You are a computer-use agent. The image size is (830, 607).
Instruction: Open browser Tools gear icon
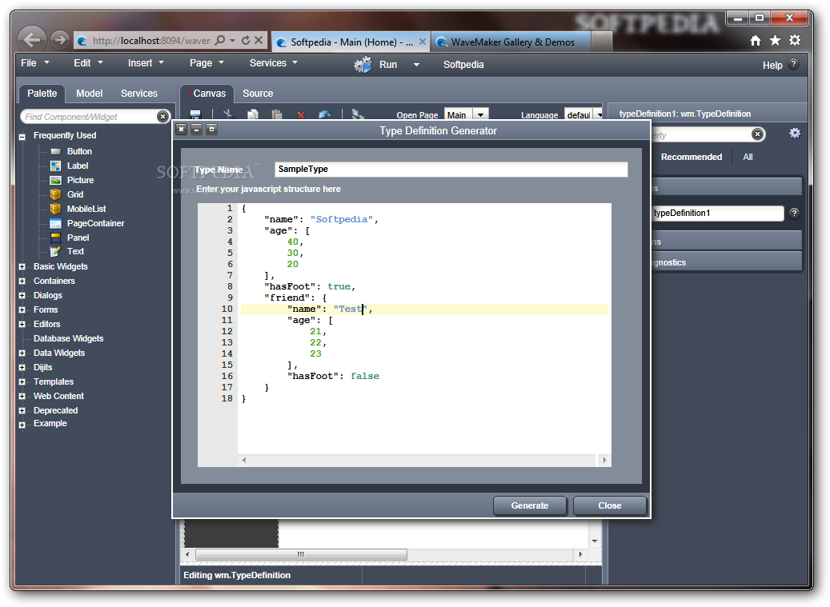(x=795, y=40)
